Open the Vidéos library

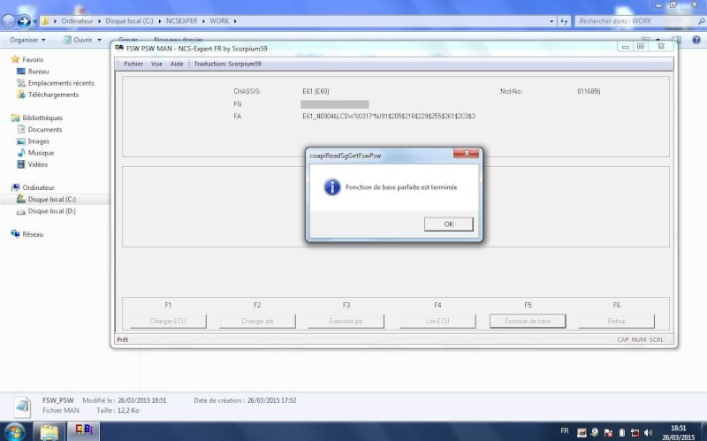[x=37, y=164]
